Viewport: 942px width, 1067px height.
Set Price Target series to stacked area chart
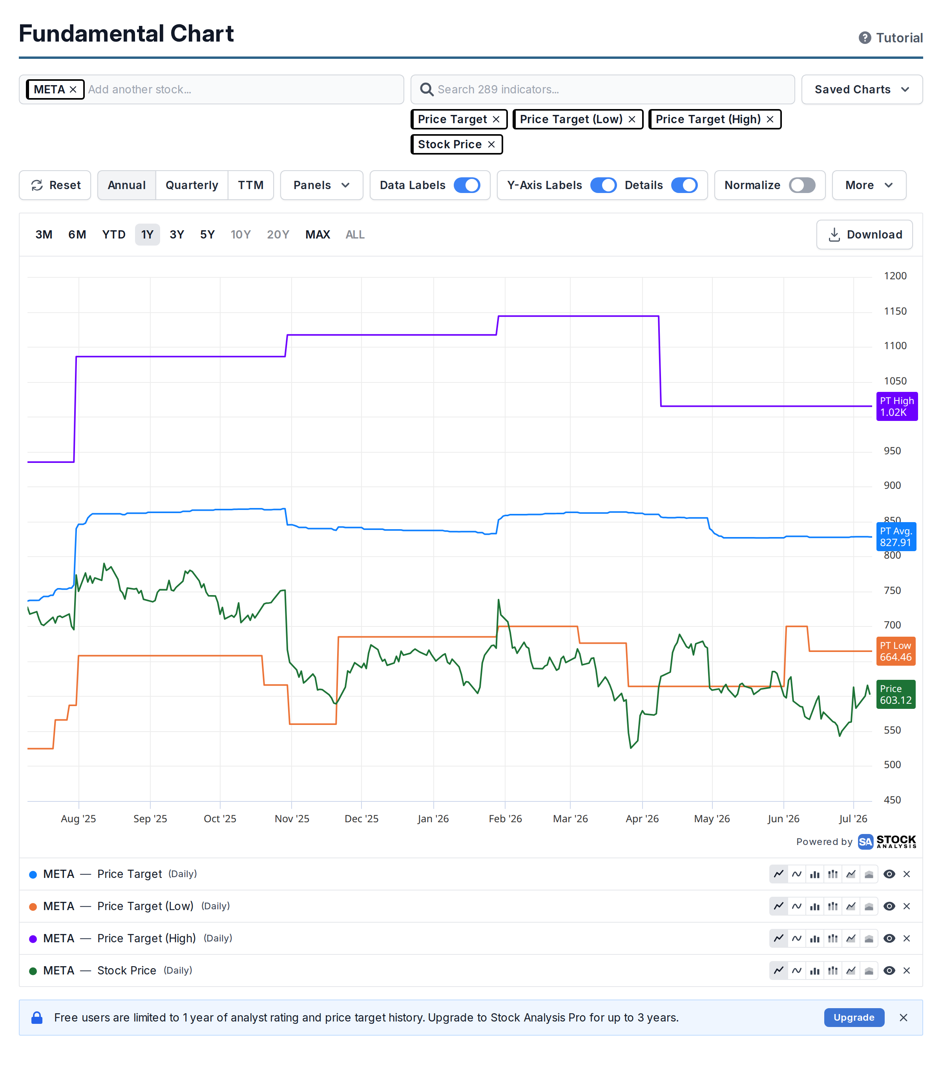tap(869, 874)
